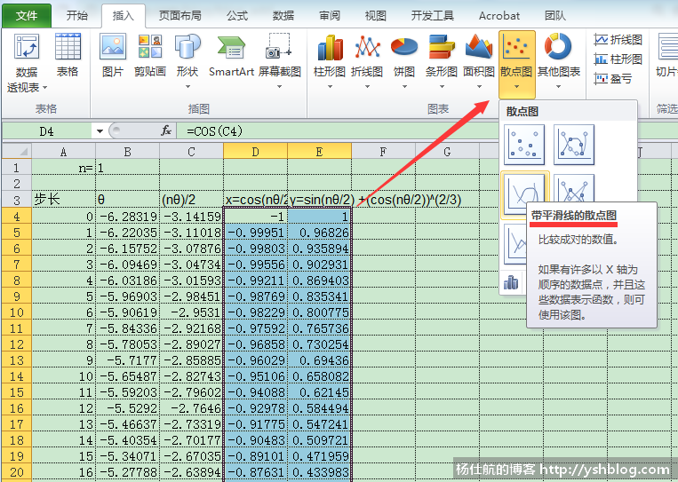The height and width of the screenshot is (482, 678).
Task: Switch to the 公式 Formulas tab
Action: pos(237,16)
